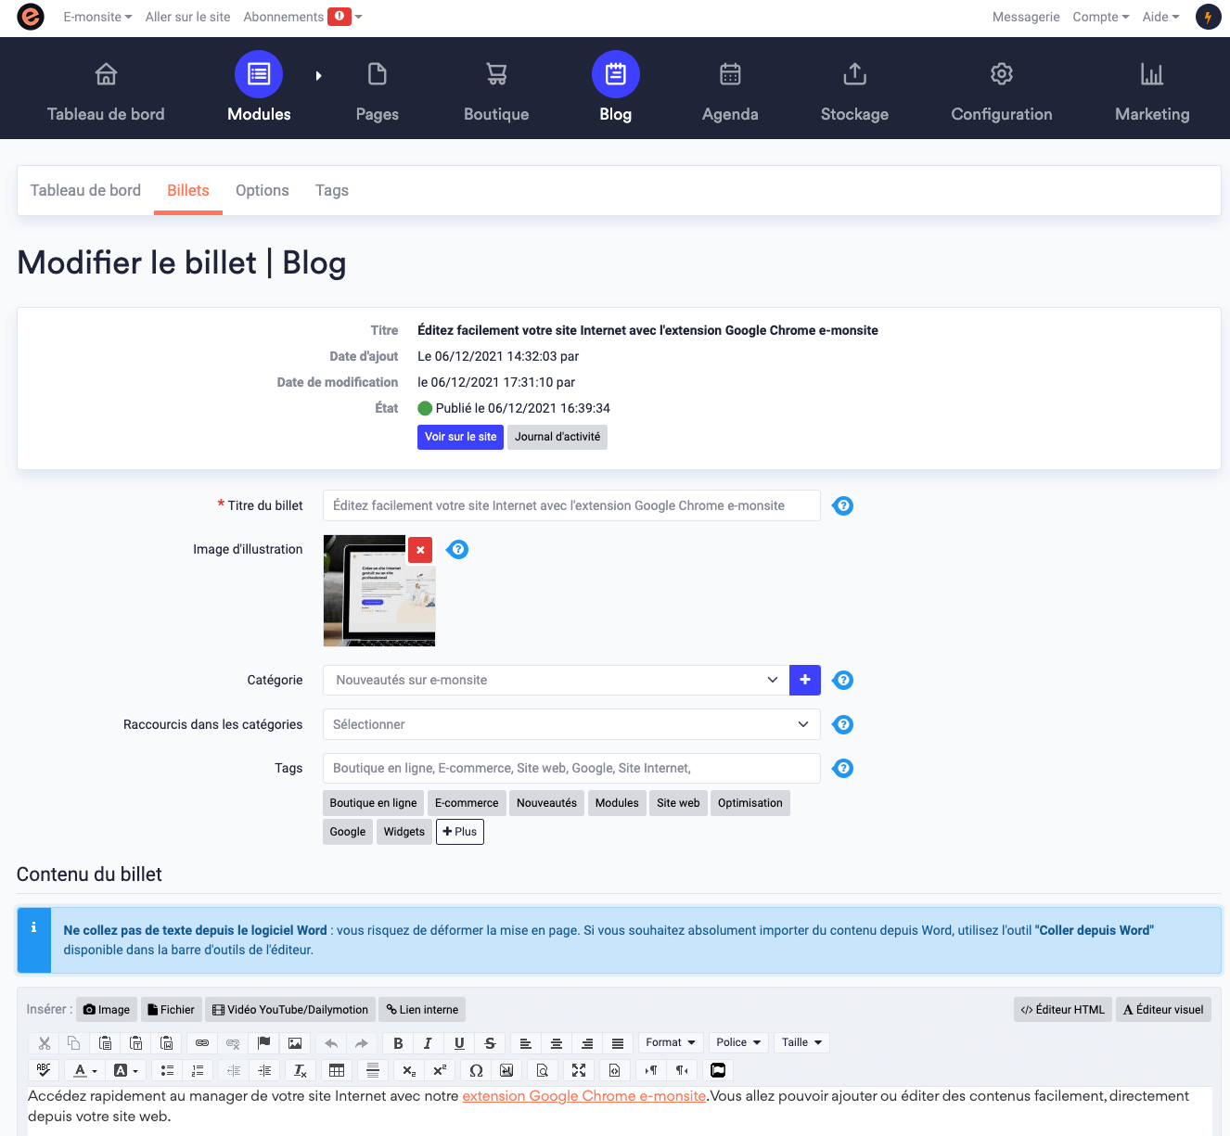
Task: Switch to the Options tab
Action: [x=263, y=190]
